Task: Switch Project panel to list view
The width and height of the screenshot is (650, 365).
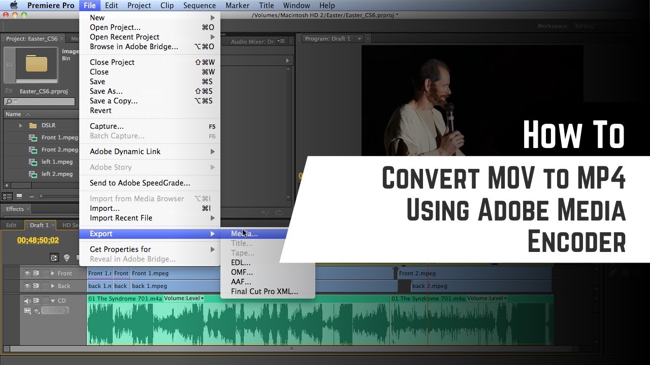Action: (x=8, y=196)
